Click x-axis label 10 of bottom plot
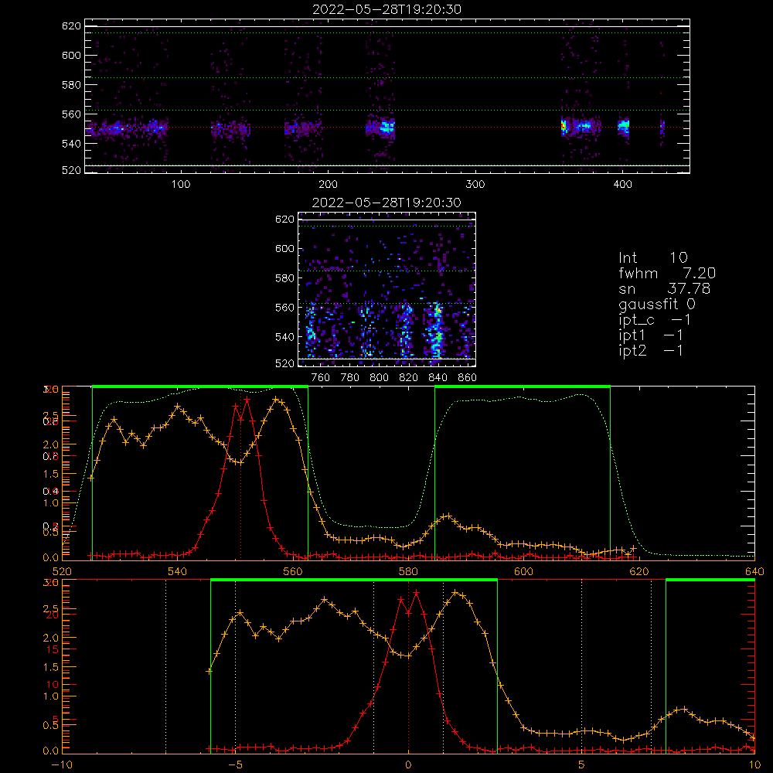Image resolution: width=773 pixels, height=773 pixels. [754, 765]
